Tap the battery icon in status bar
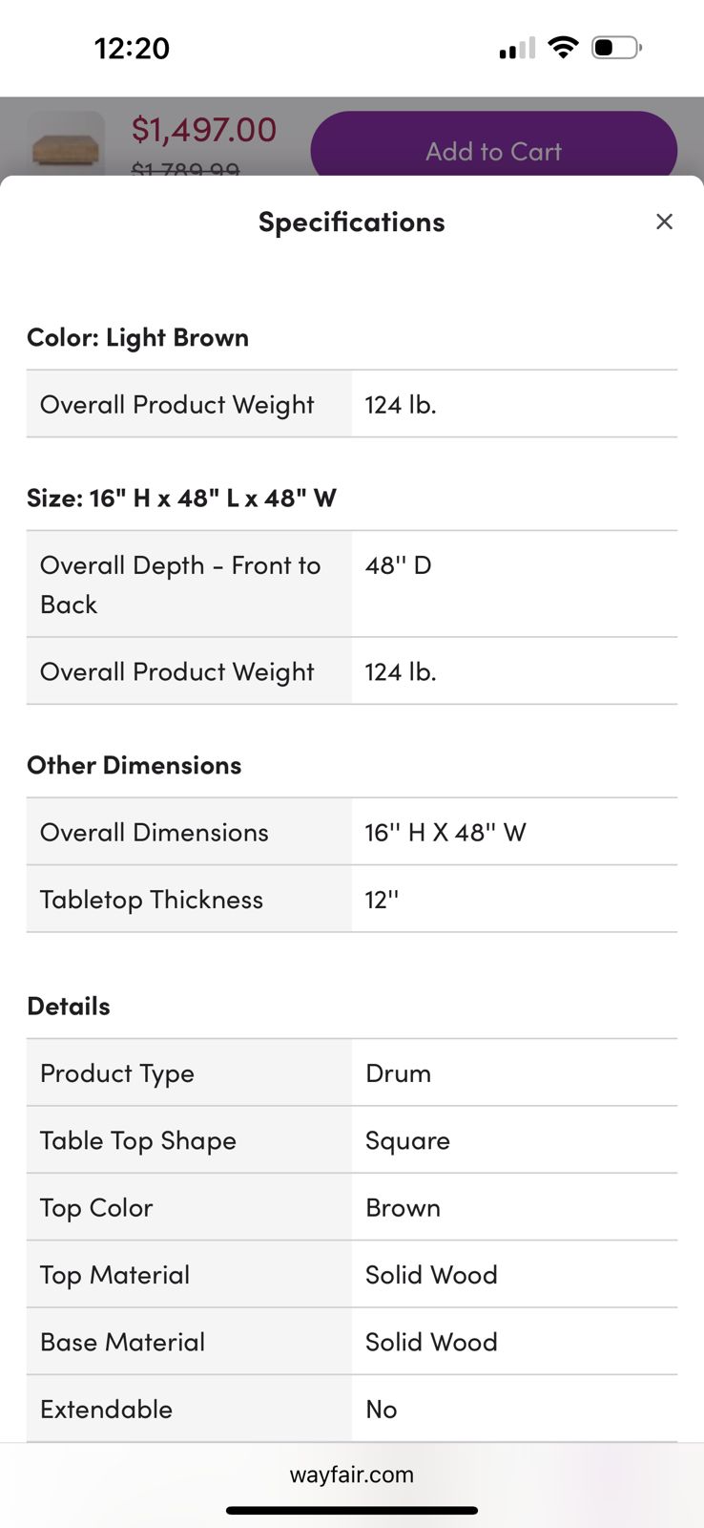Image resolution: width=704 pixels, height=1528 pixels. coord(616,47)
